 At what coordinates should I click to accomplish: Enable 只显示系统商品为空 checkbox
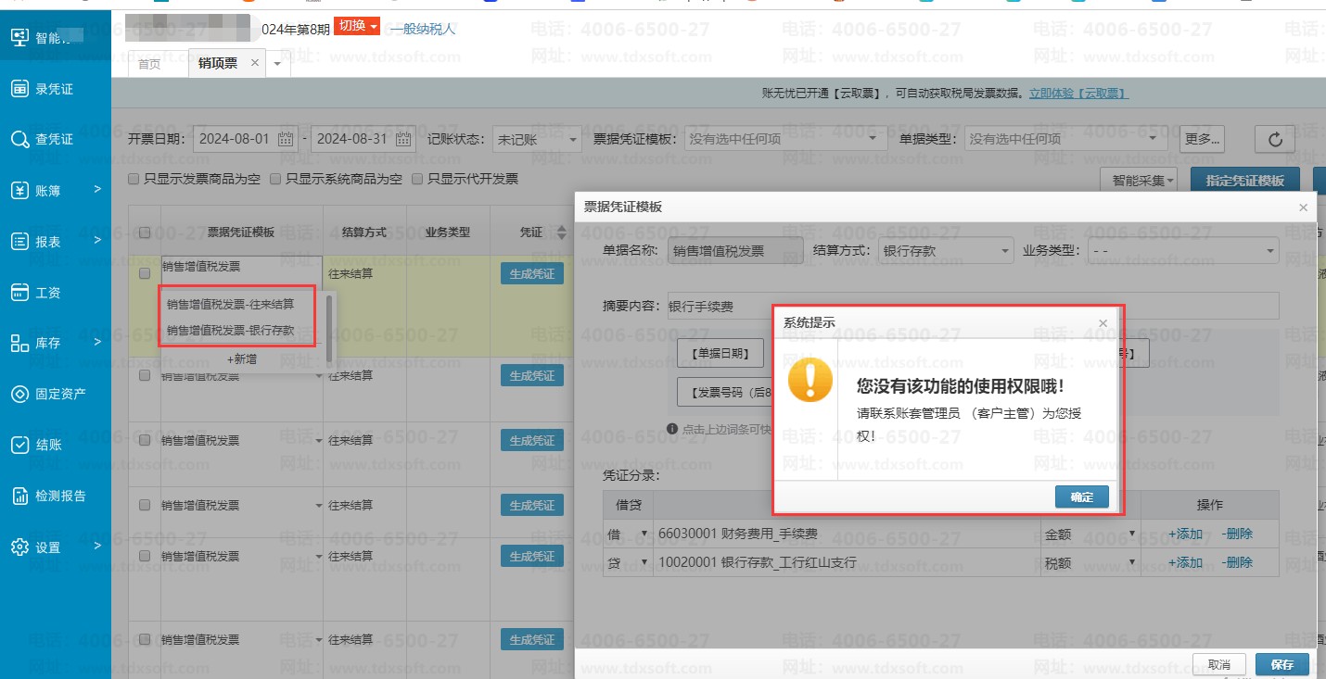(275, 179)
